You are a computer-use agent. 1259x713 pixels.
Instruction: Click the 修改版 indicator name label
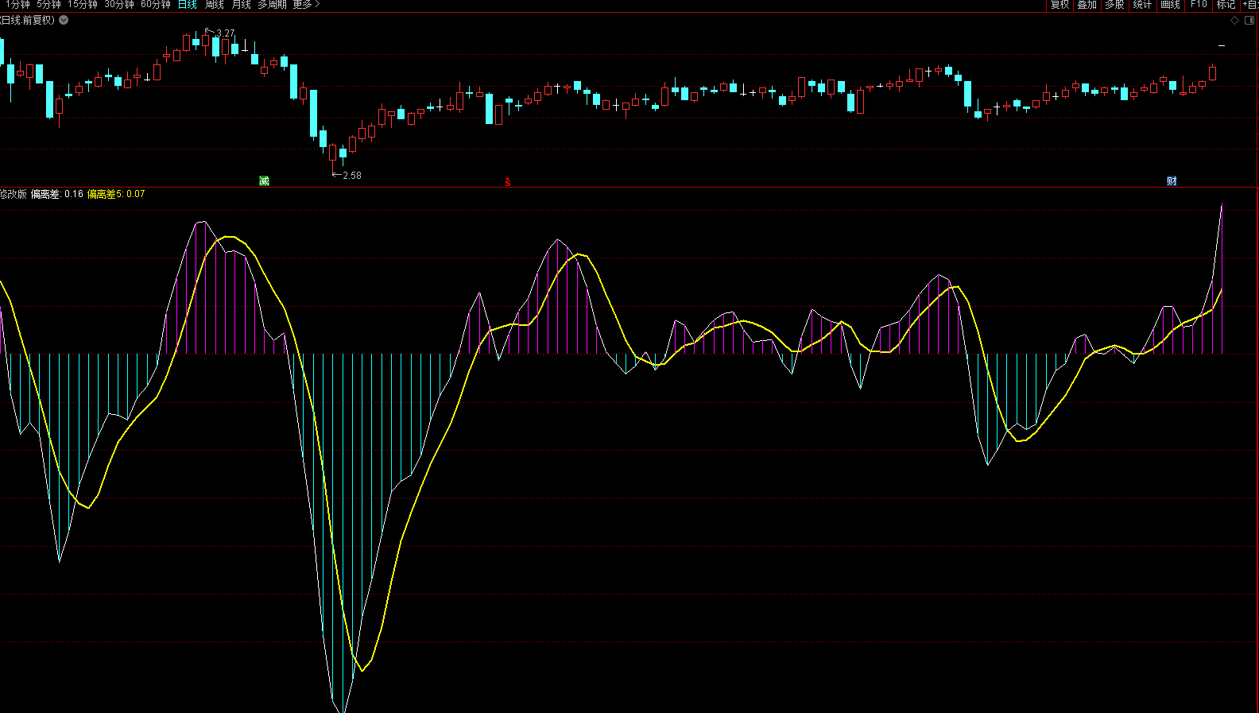pyautogui.click(x=14, y=194)
